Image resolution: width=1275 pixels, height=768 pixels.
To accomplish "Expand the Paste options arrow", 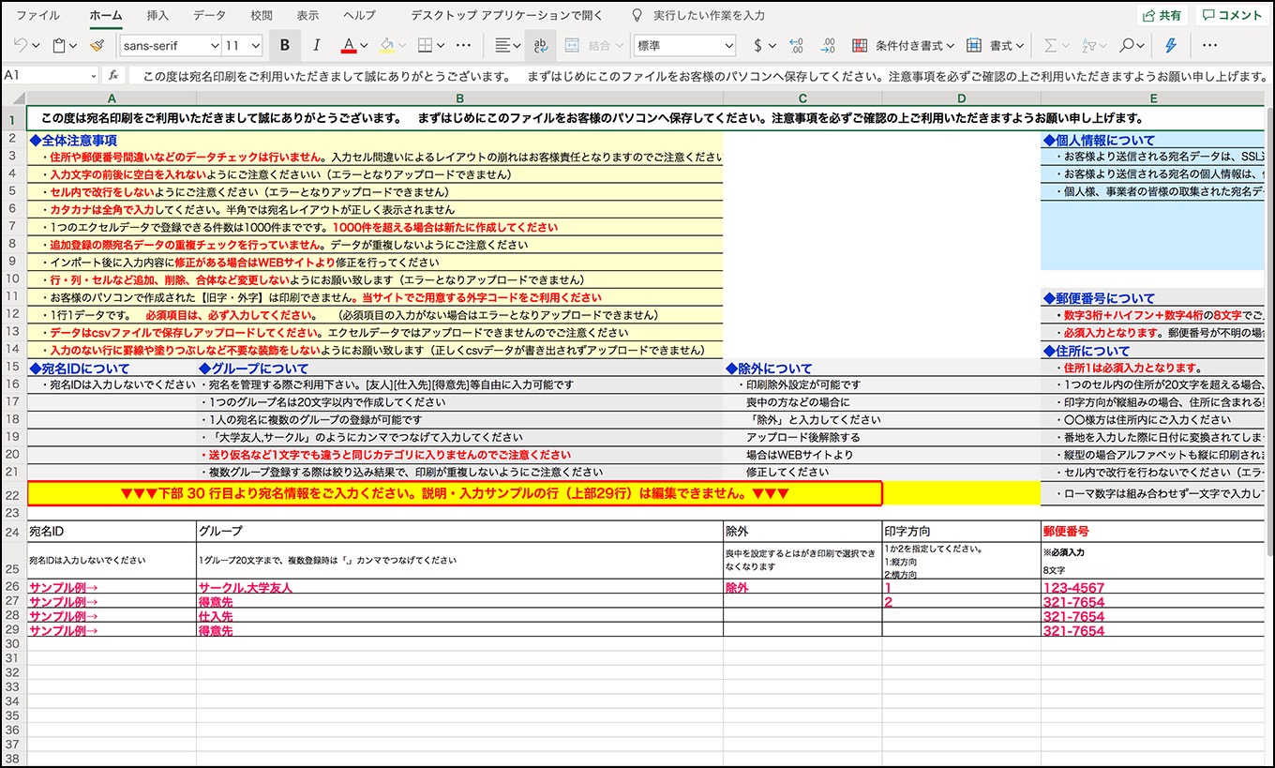I will coord(75,45).
